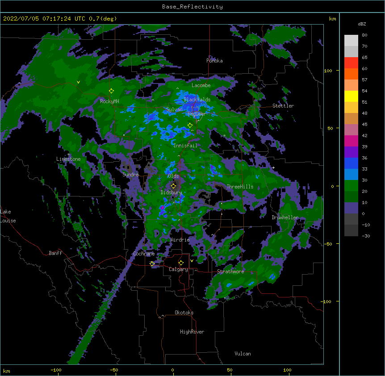Click the 10 dBZ purple legend swatch
Viewport: 385px width, 376px height.
[351, 208]
